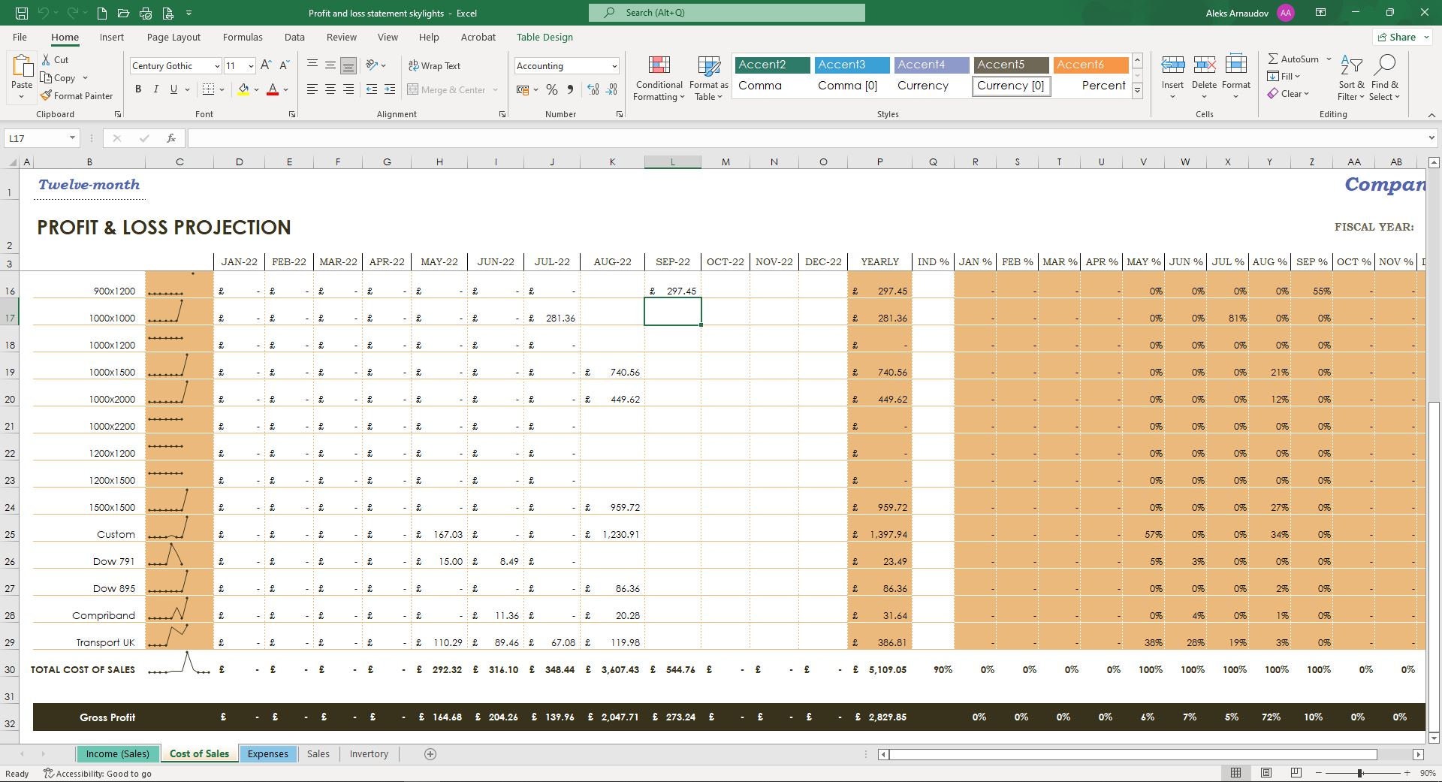Open Sort & Filter options
1442x782 pixels.
pos(1350,78)
